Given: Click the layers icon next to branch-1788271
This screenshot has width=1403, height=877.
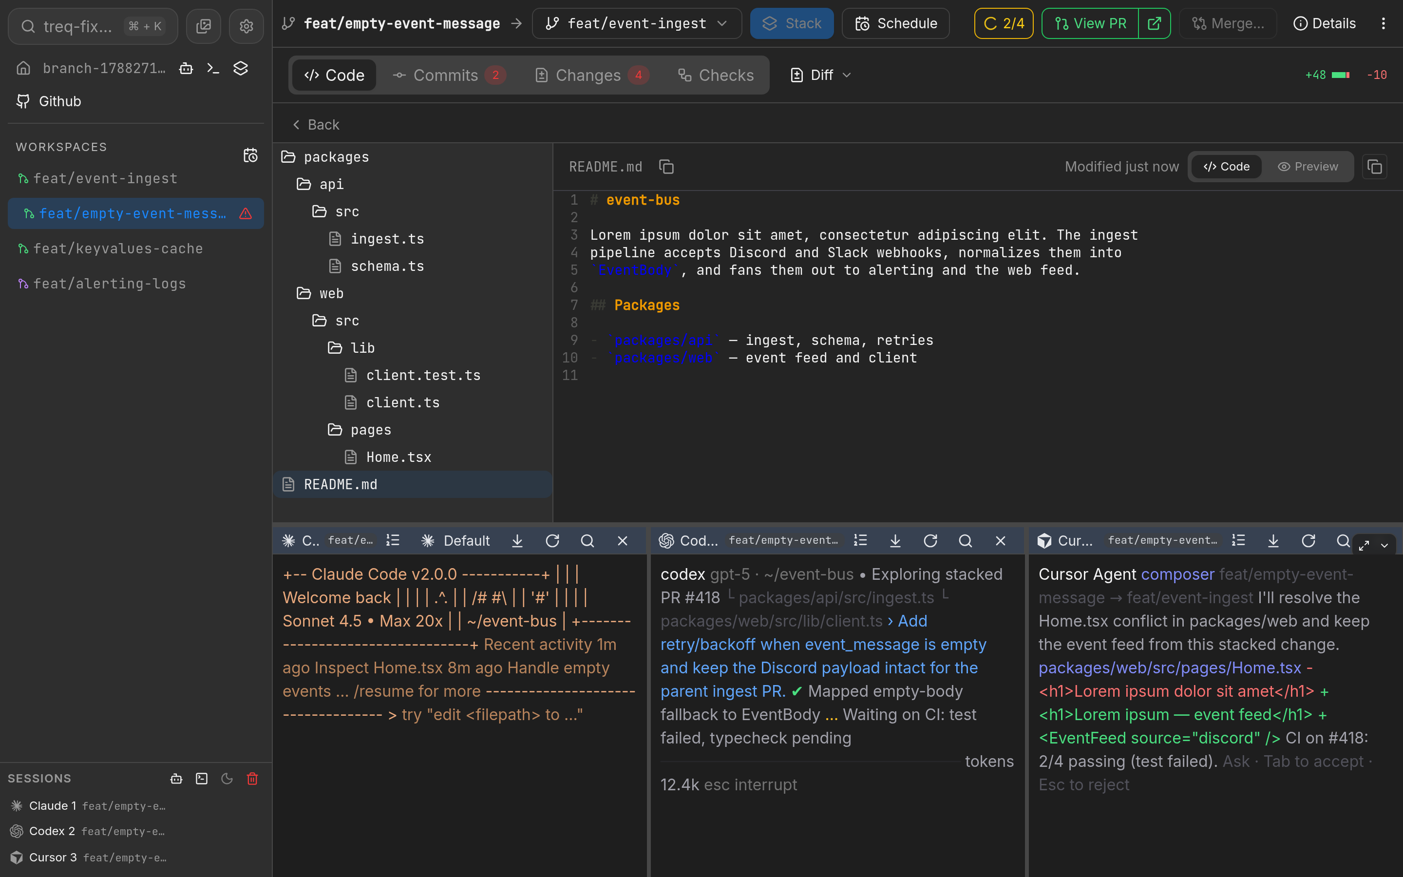Looking at the screenshot, I should pyautogui.click(x=241, y=68).
